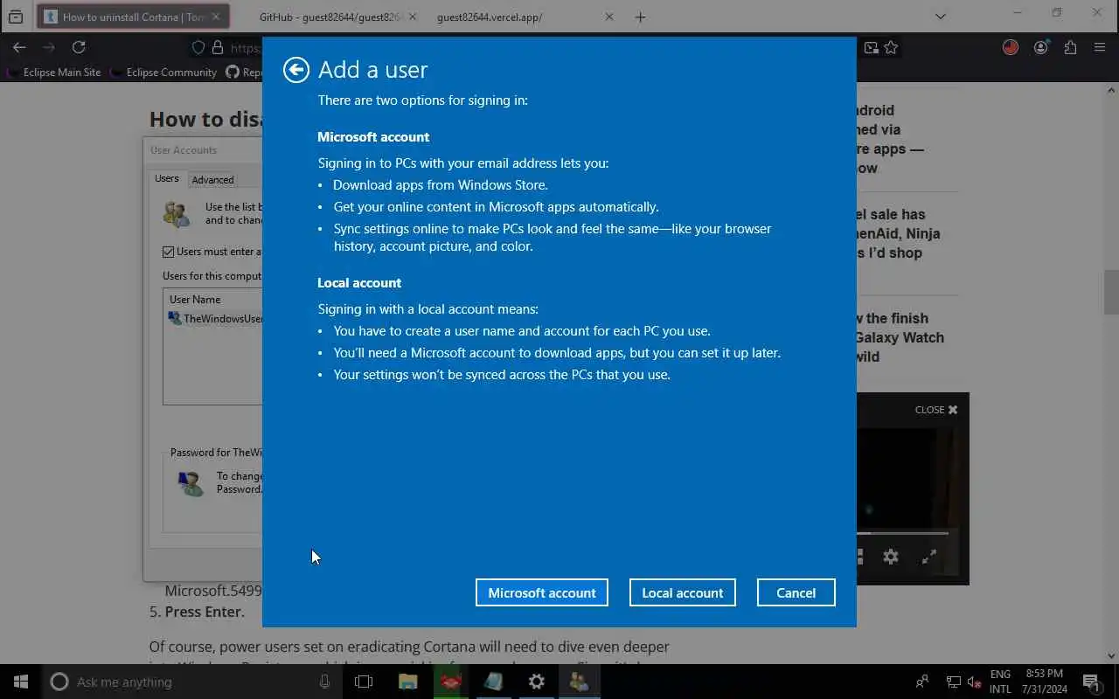Viewport: 1119px width, 699px height.
Task: Open the Firefox account icon
Action: click(x=1040, y=48)
